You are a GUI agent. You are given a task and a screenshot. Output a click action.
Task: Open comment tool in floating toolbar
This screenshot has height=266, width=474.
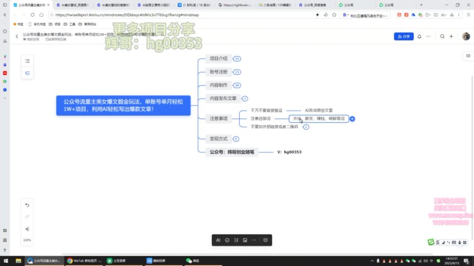point(265,240)
